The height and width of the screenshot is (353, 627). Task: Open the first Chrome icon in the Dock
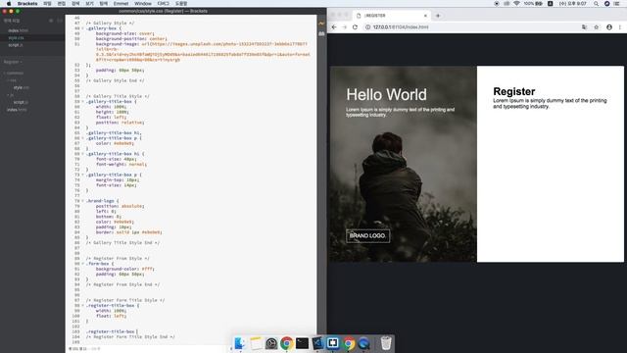coord(286,343)
